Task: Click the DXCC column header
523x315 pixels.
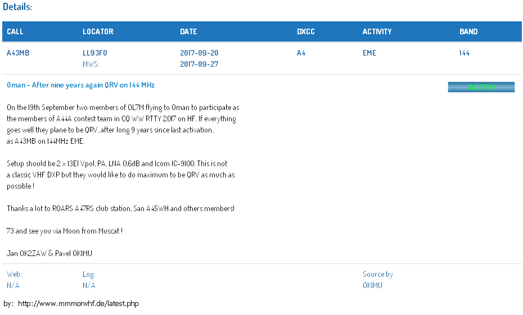Action: (x=306, y=31)
